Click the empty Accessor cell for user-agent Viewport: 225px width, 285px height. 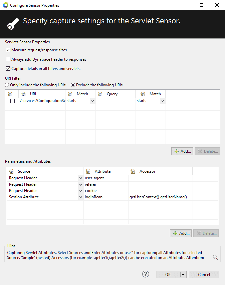[x=161, y=178]
